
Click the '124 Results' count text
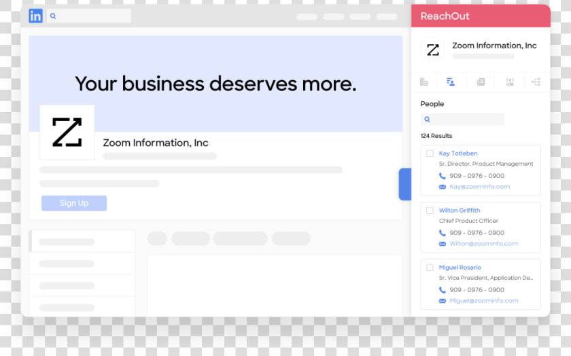436,136
